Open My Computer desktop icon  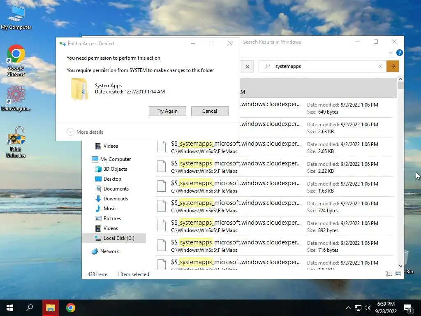(16, 17)
